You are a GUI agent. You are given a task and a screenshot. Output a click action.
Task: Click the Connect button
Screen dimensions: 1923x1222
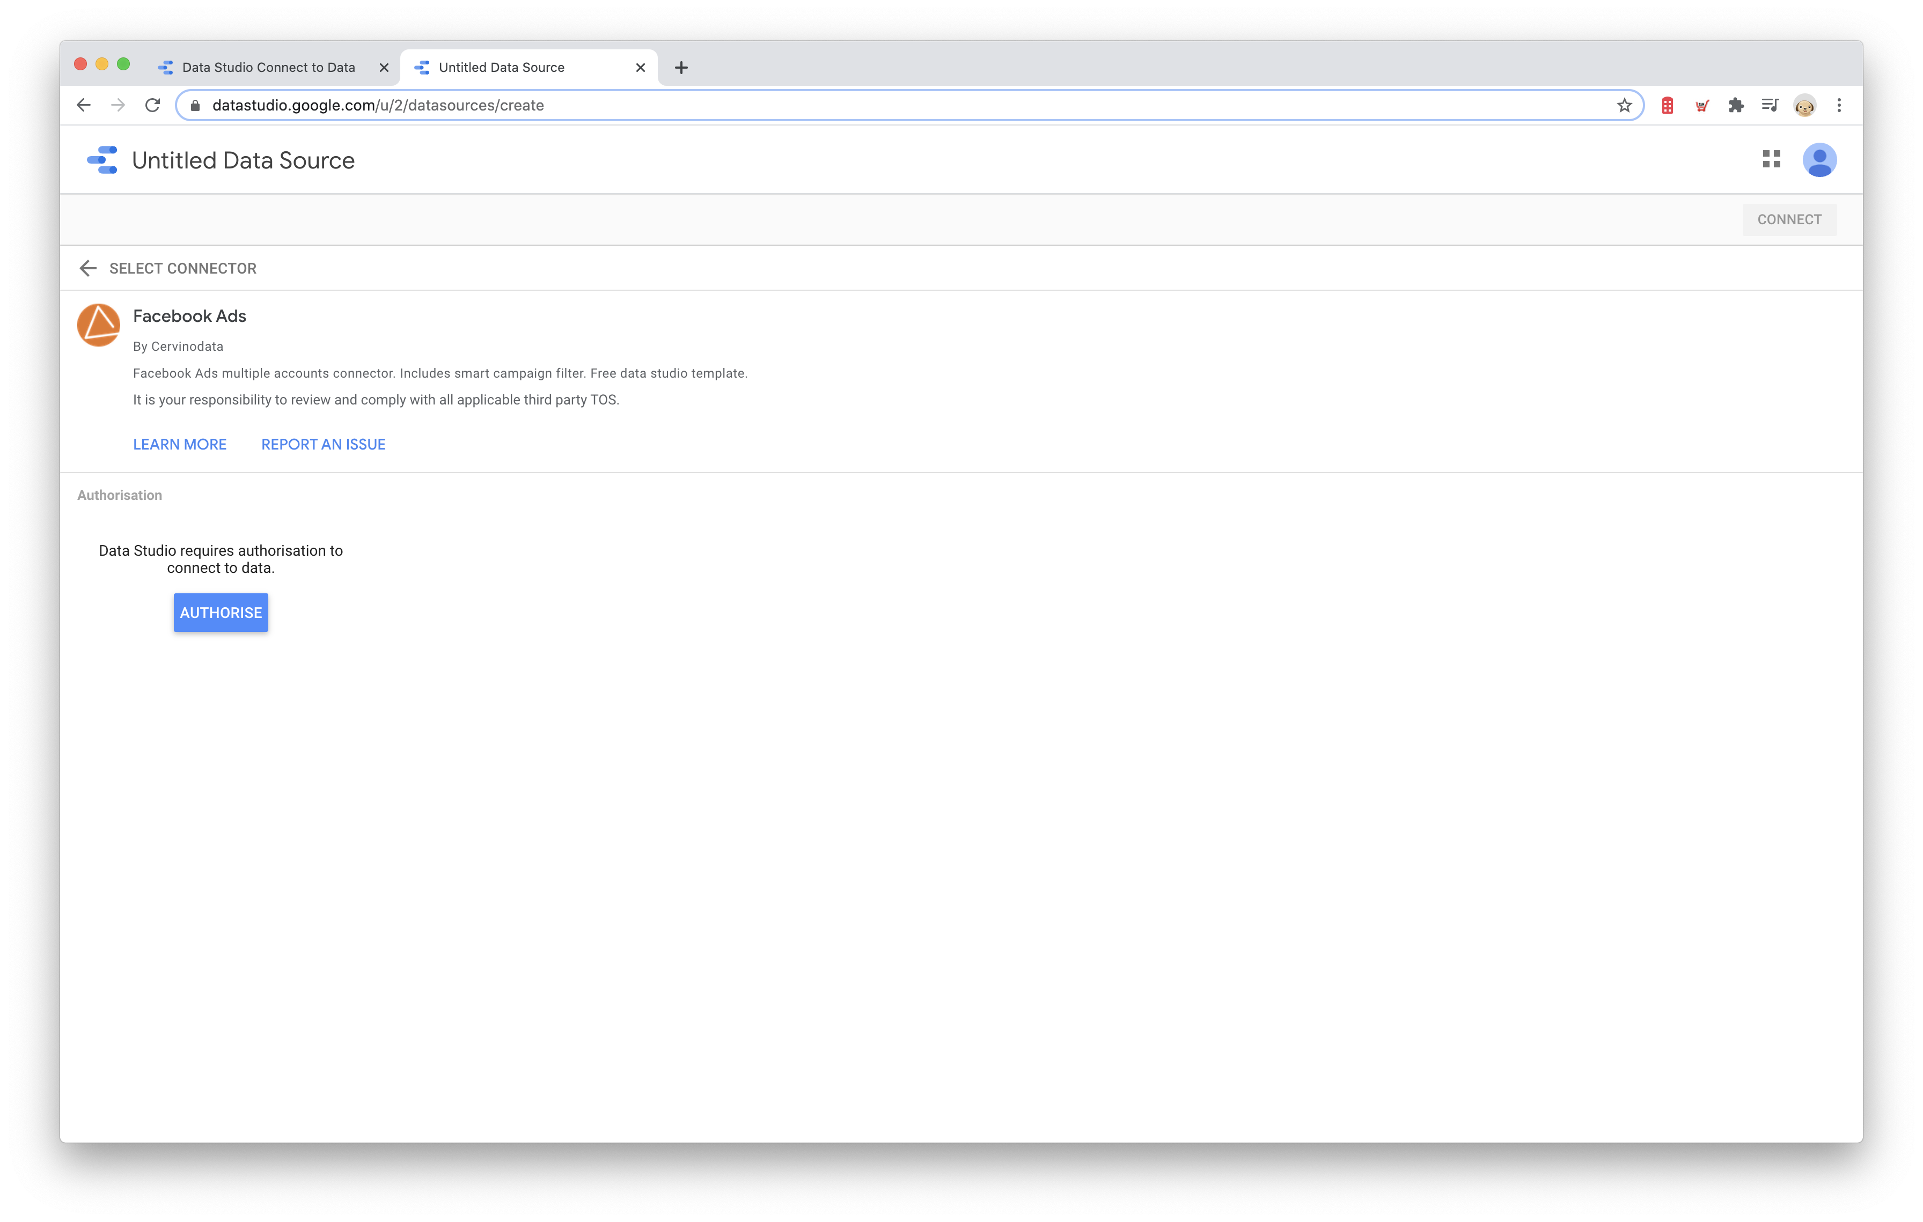1789,219
